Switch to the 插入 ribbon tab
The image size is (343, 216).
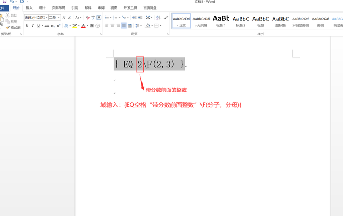coord(29,8)
